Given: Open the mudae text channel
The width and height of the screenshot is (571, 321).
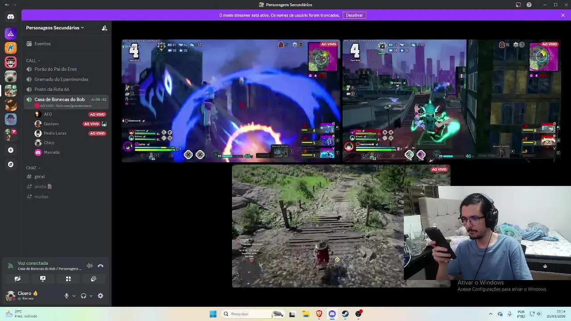Looking at the screenshot, I should coord(66,197).
